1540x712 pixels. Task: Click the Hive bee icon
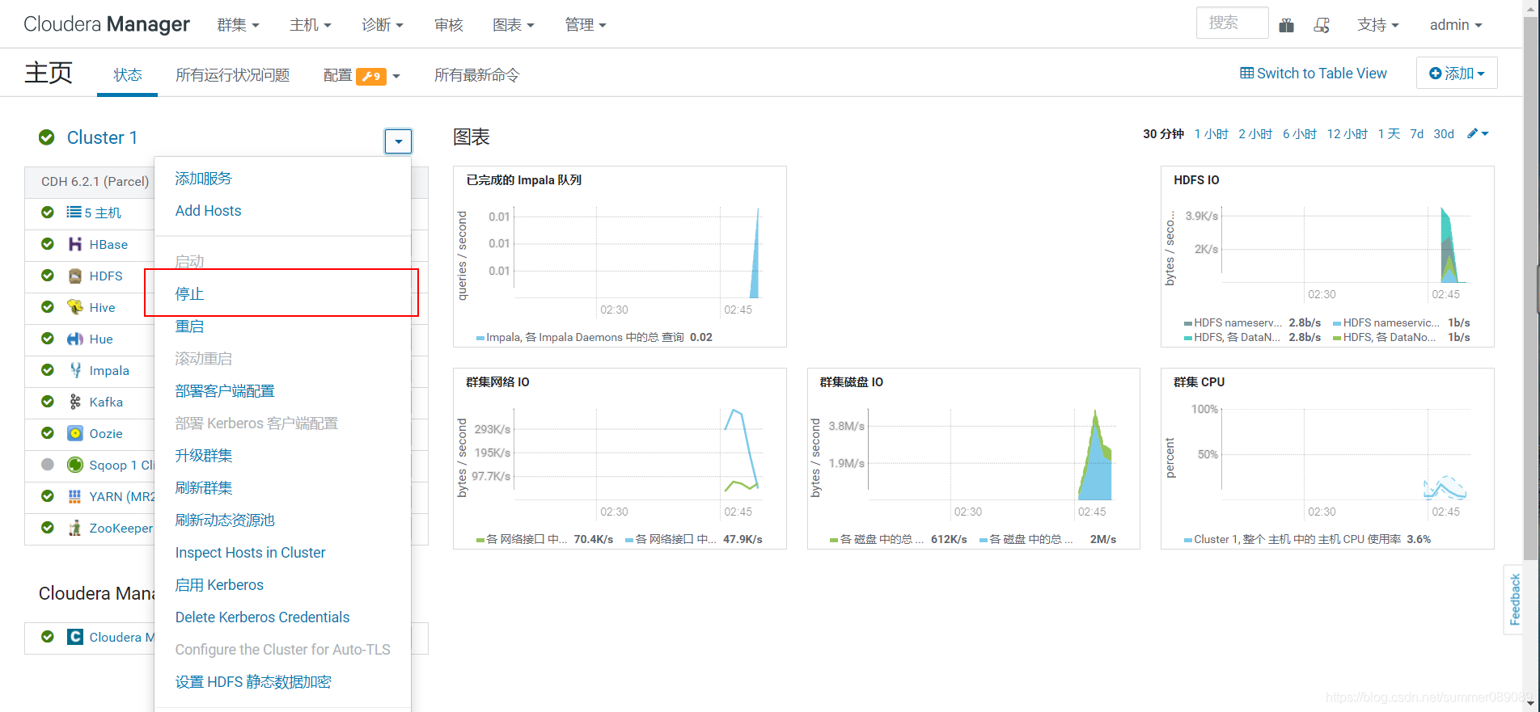pos(75,307)
